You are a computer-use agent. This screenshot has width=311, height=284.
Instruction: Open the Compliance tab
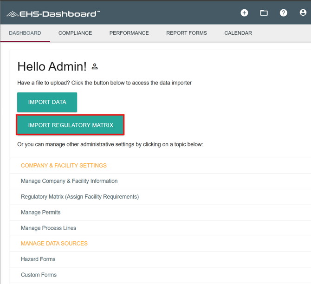coord(75,33)
